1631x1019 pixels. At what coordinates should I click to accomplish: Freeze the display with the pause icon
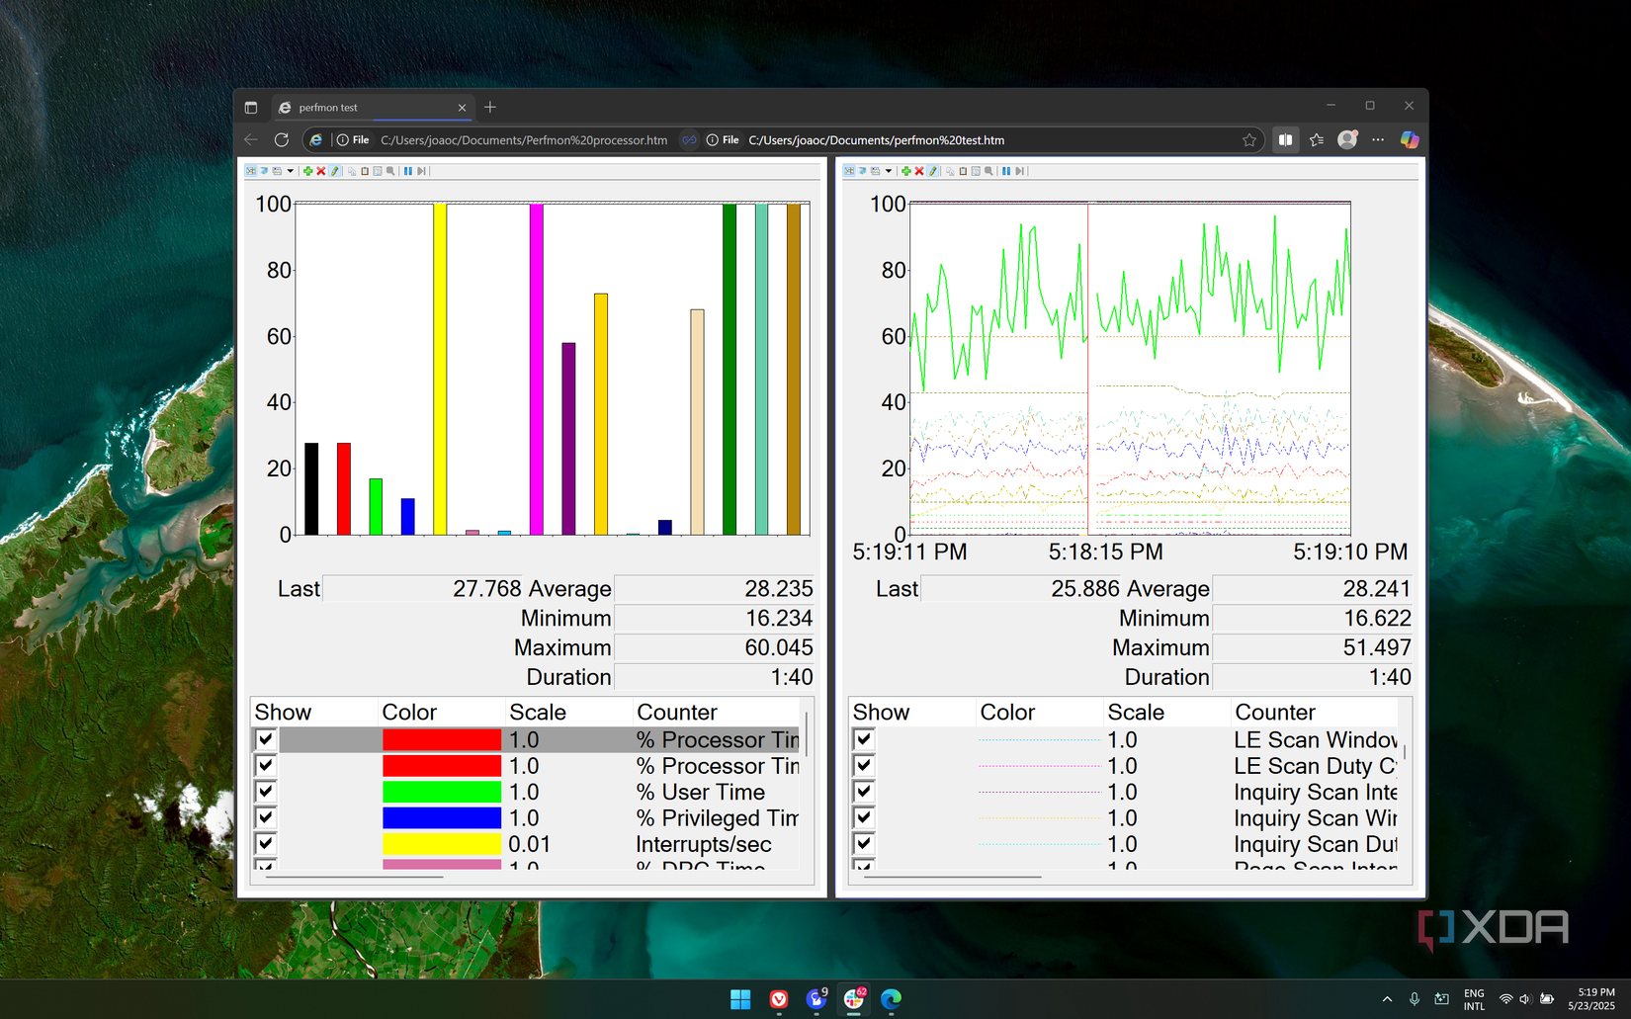click(407, 171)
